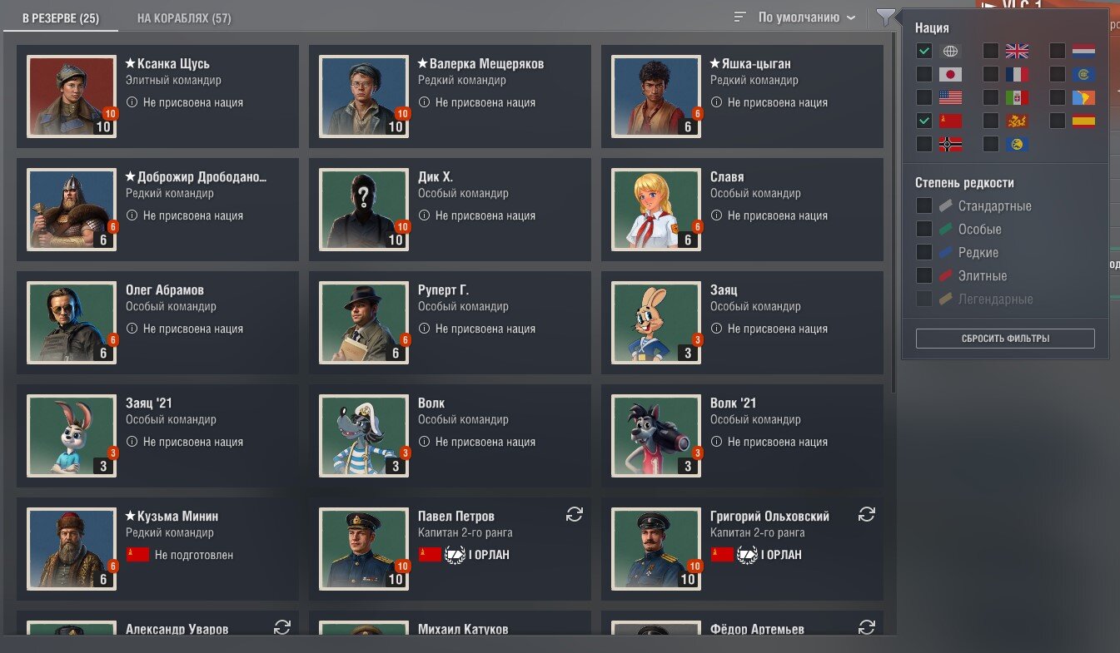Click the Italian flag icon in nation filter
This screenshot has width=1120, height=653.
pyautogui.click(x=1017, y=97)
